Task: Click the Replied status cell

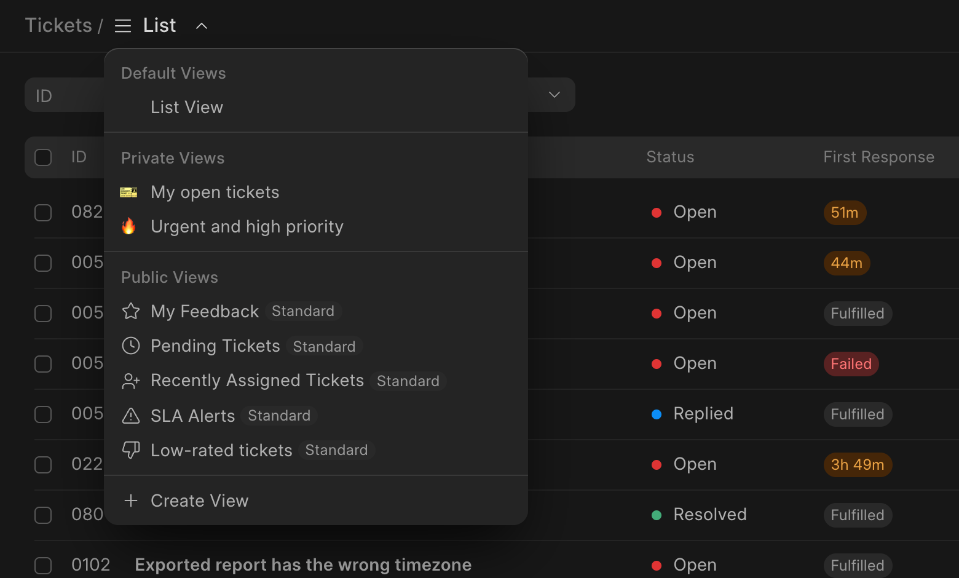Action: click(x=692, y=414)
